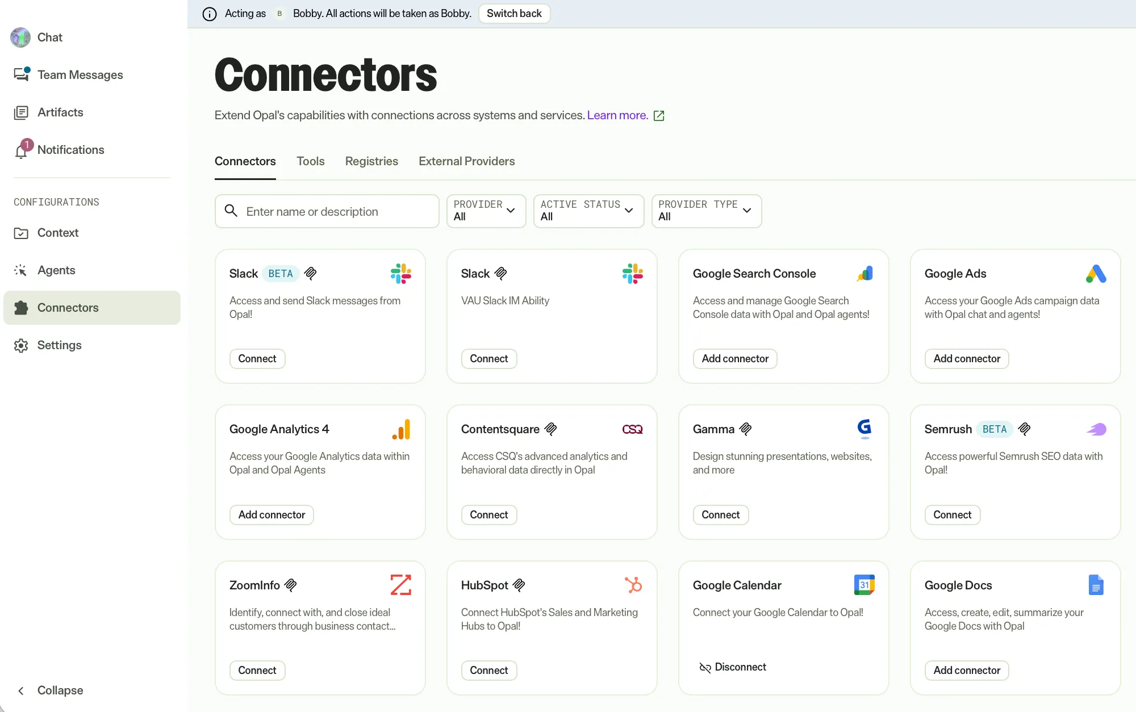Go to Agents in the sidebar

tap(56, 270)
